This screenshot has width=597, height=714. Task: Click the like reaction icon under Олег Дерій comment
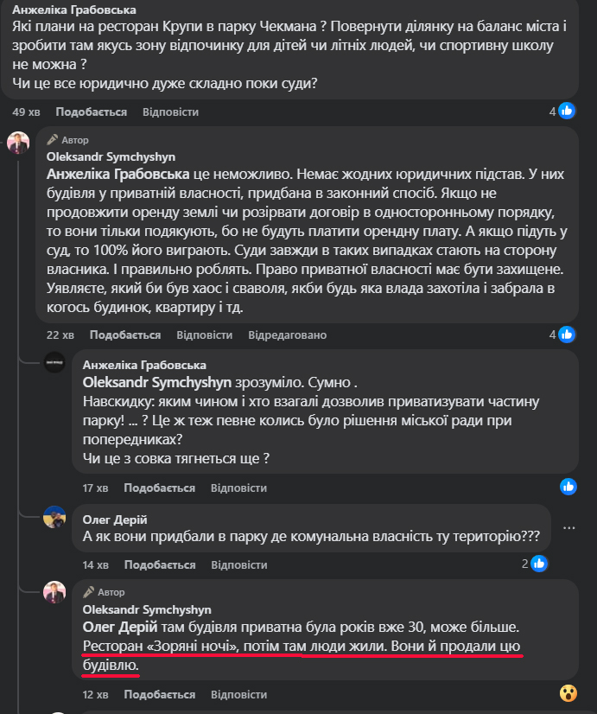pos(539,564)
